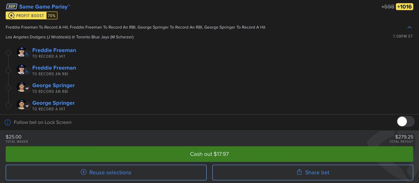Click the $279.25 total payout amount
This screenshot has width=419, height=183.
pyautogui.click(x=404, y=137)
